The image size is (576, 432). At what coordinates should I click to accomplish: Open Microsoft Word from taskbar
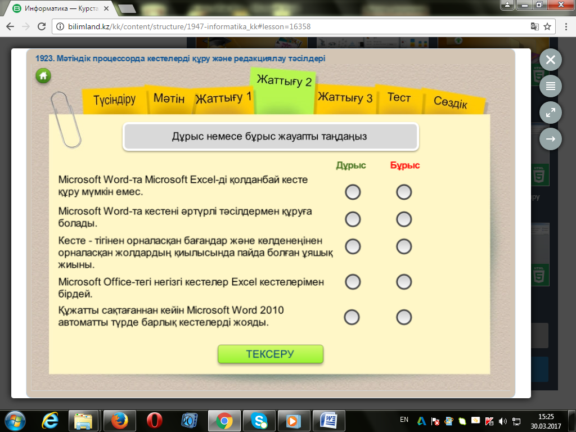(328, 421)
